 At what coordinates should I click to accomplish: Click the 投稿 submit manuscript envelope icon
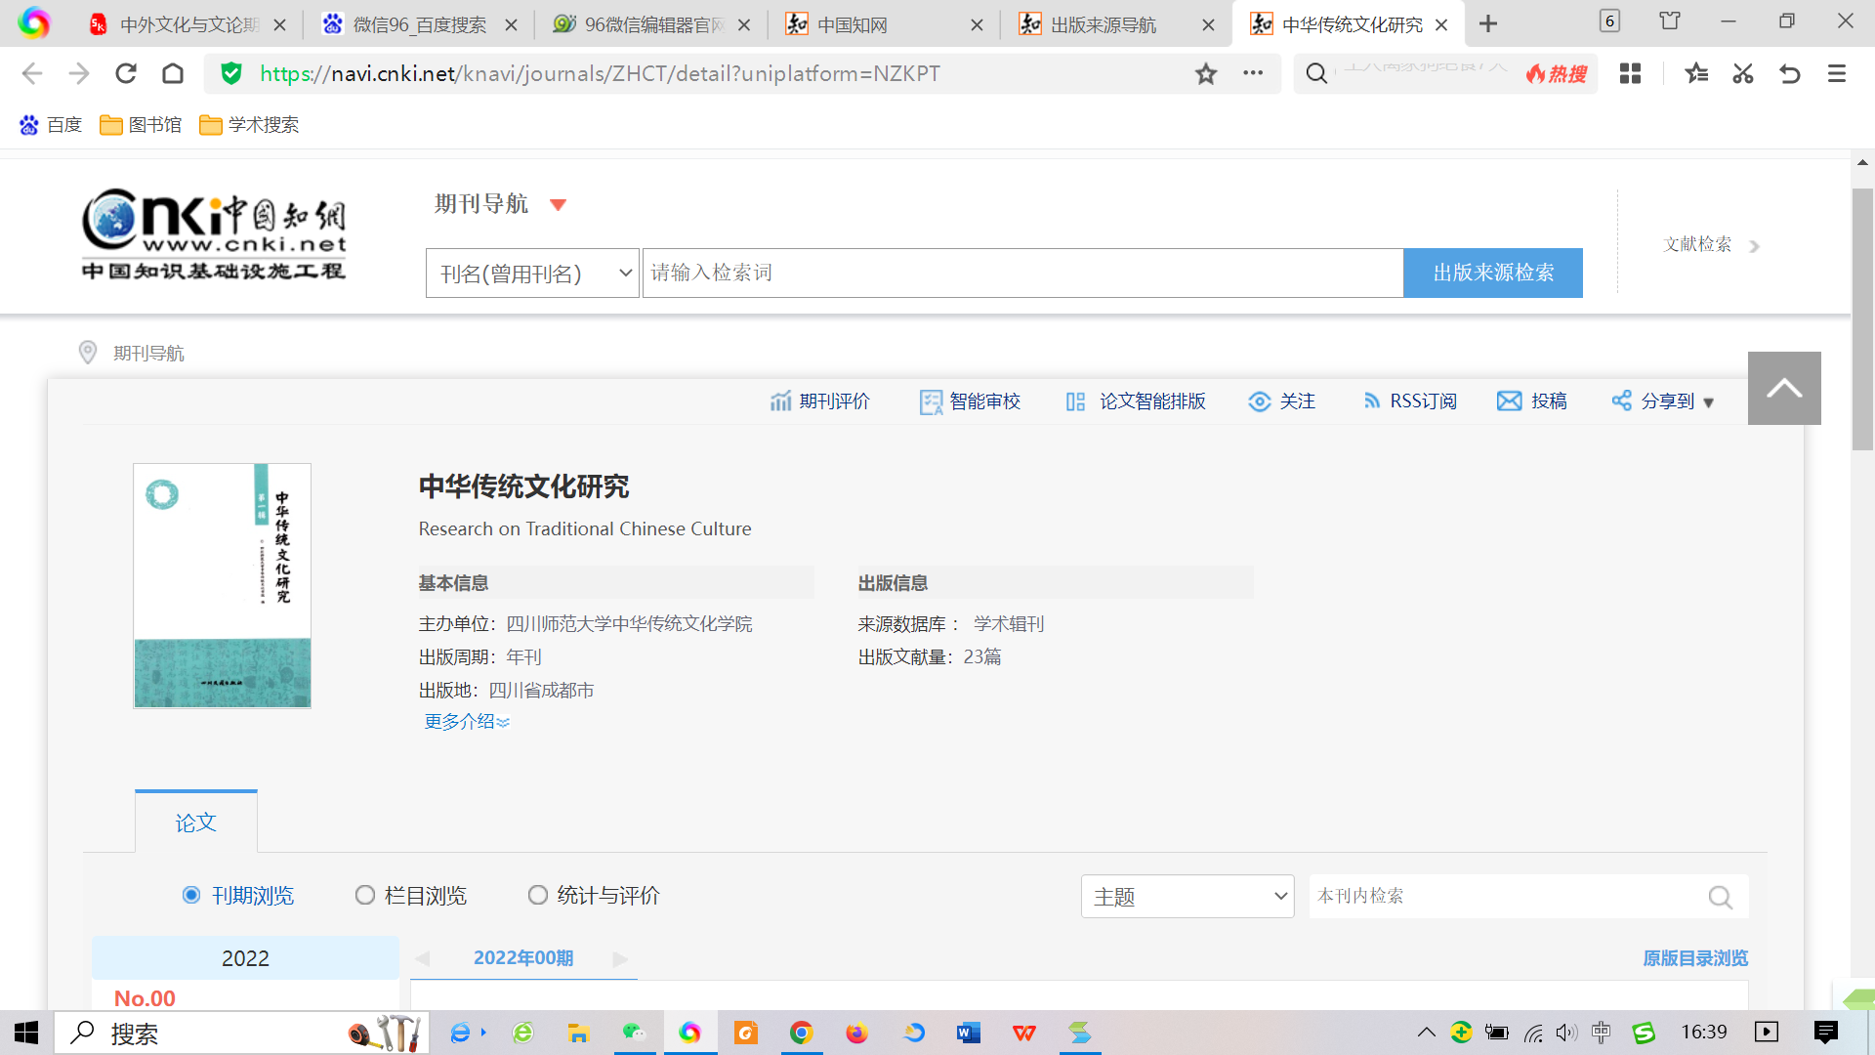pyautogui.click(x=1509, y=401)
